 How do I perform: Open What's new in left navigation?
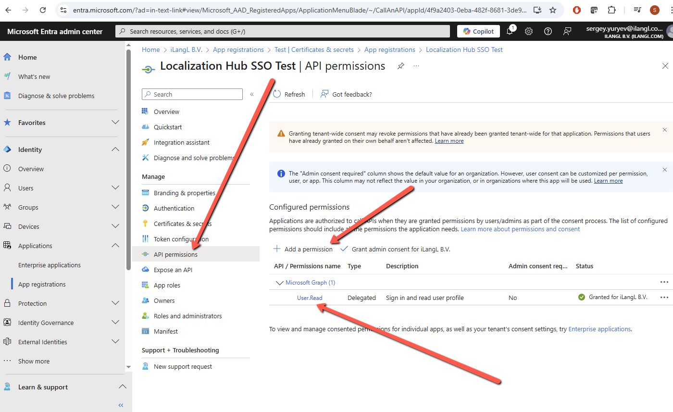tap(34, 76)
